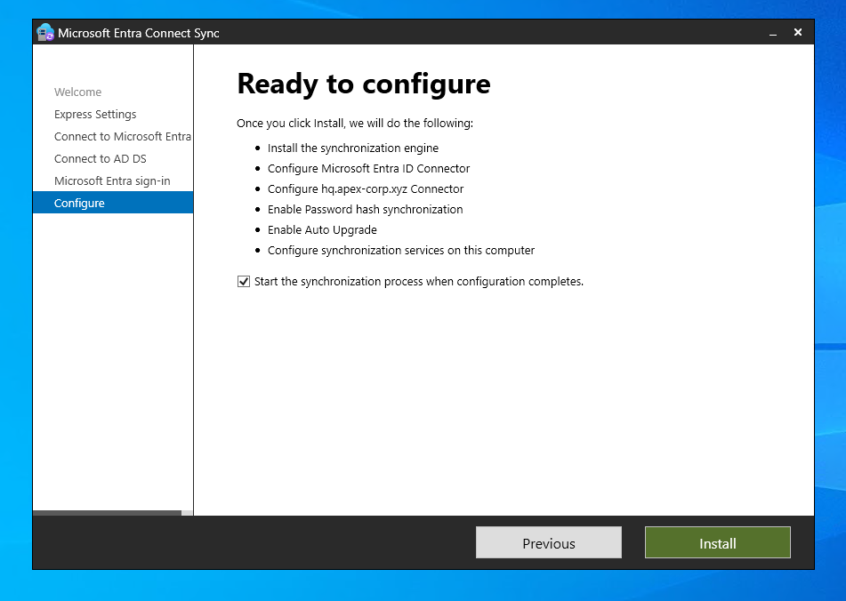Click 'Configure synchronization services on this computer' text

pyautogui.click(x=401, y=251)
